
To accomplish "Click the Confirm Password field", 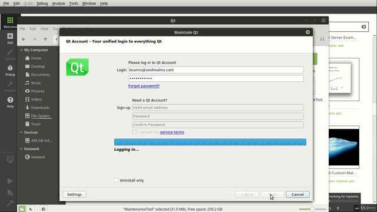I will pos(218,124).
